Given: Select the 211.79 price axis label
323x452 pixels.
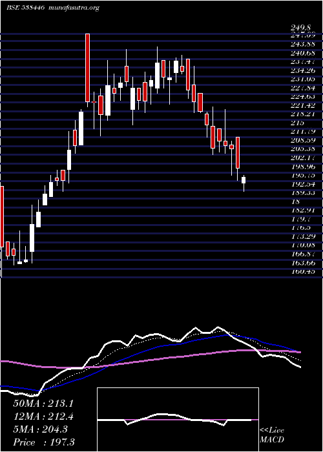Looking at the screenshot, I should [303, 132].
